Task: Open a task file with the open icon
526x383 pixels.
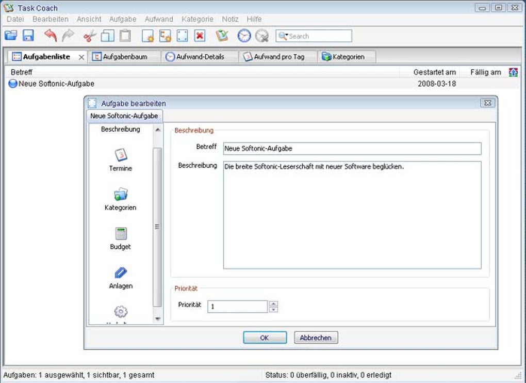Action: (x=11, y=35)
